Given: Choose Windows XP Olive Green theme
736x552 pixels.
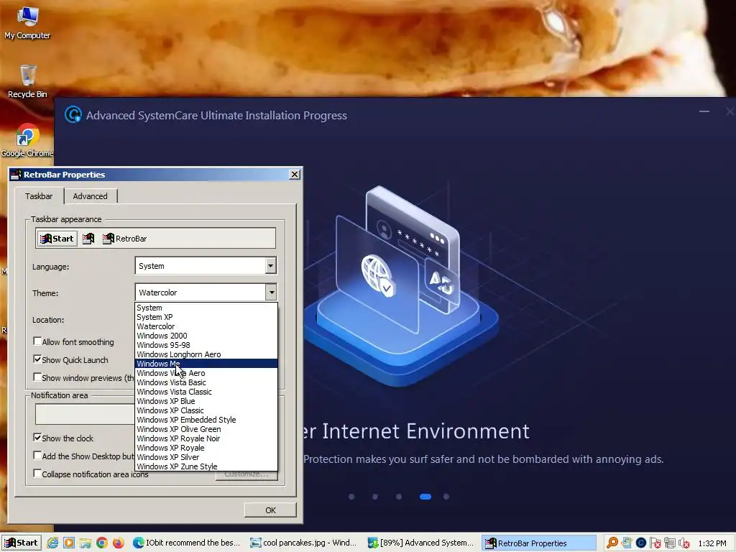Looking at the screenshot, I should (x=206, y=430).
